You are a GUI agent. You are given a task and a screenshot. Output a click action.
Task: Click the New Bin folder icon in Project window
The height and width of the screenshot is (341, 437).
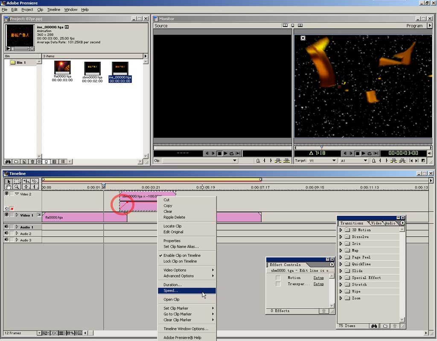16,162
